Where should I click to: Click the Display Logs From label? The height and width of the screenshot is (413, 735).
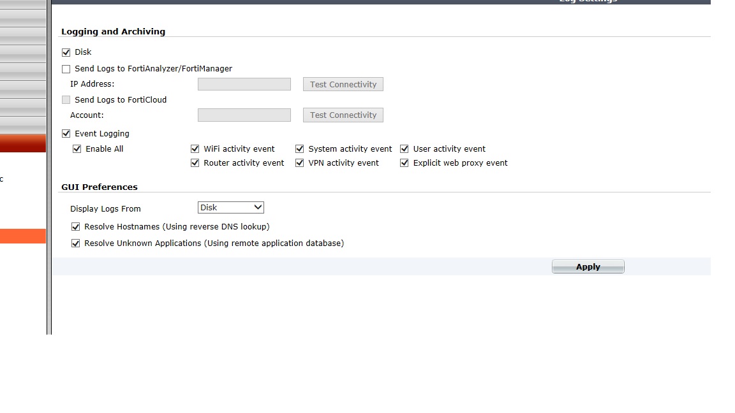click(105, 209)
